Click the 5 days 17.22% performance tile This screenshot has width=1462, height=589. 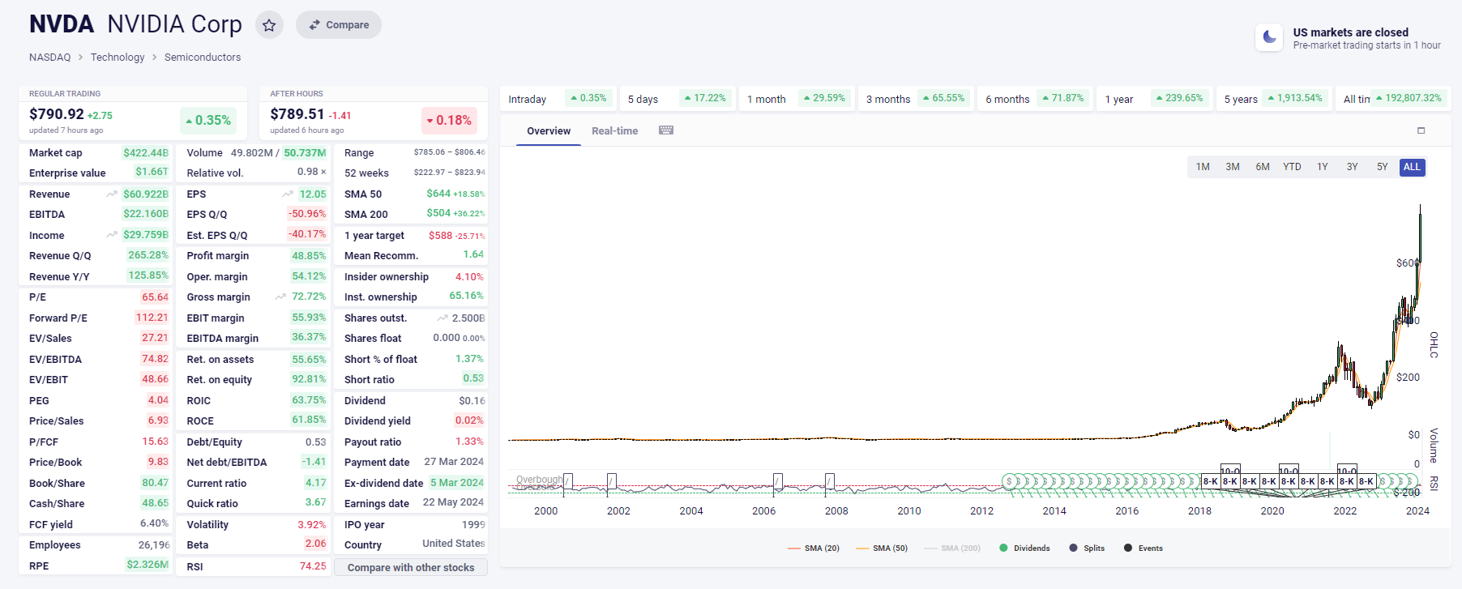(x=678, y=99)
